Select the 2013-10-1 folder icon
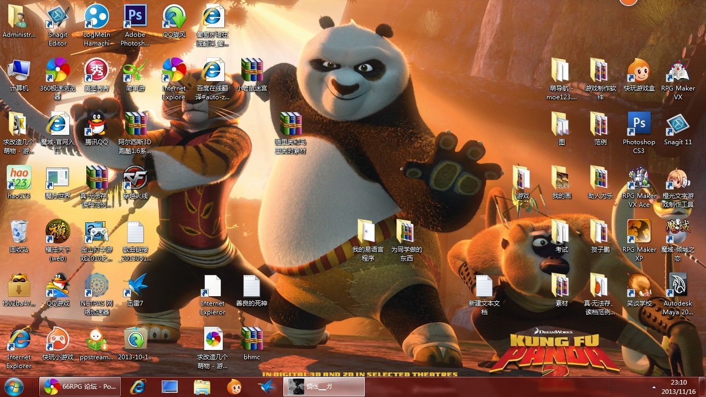The image size is (706, 397). [x=135, y=344]
